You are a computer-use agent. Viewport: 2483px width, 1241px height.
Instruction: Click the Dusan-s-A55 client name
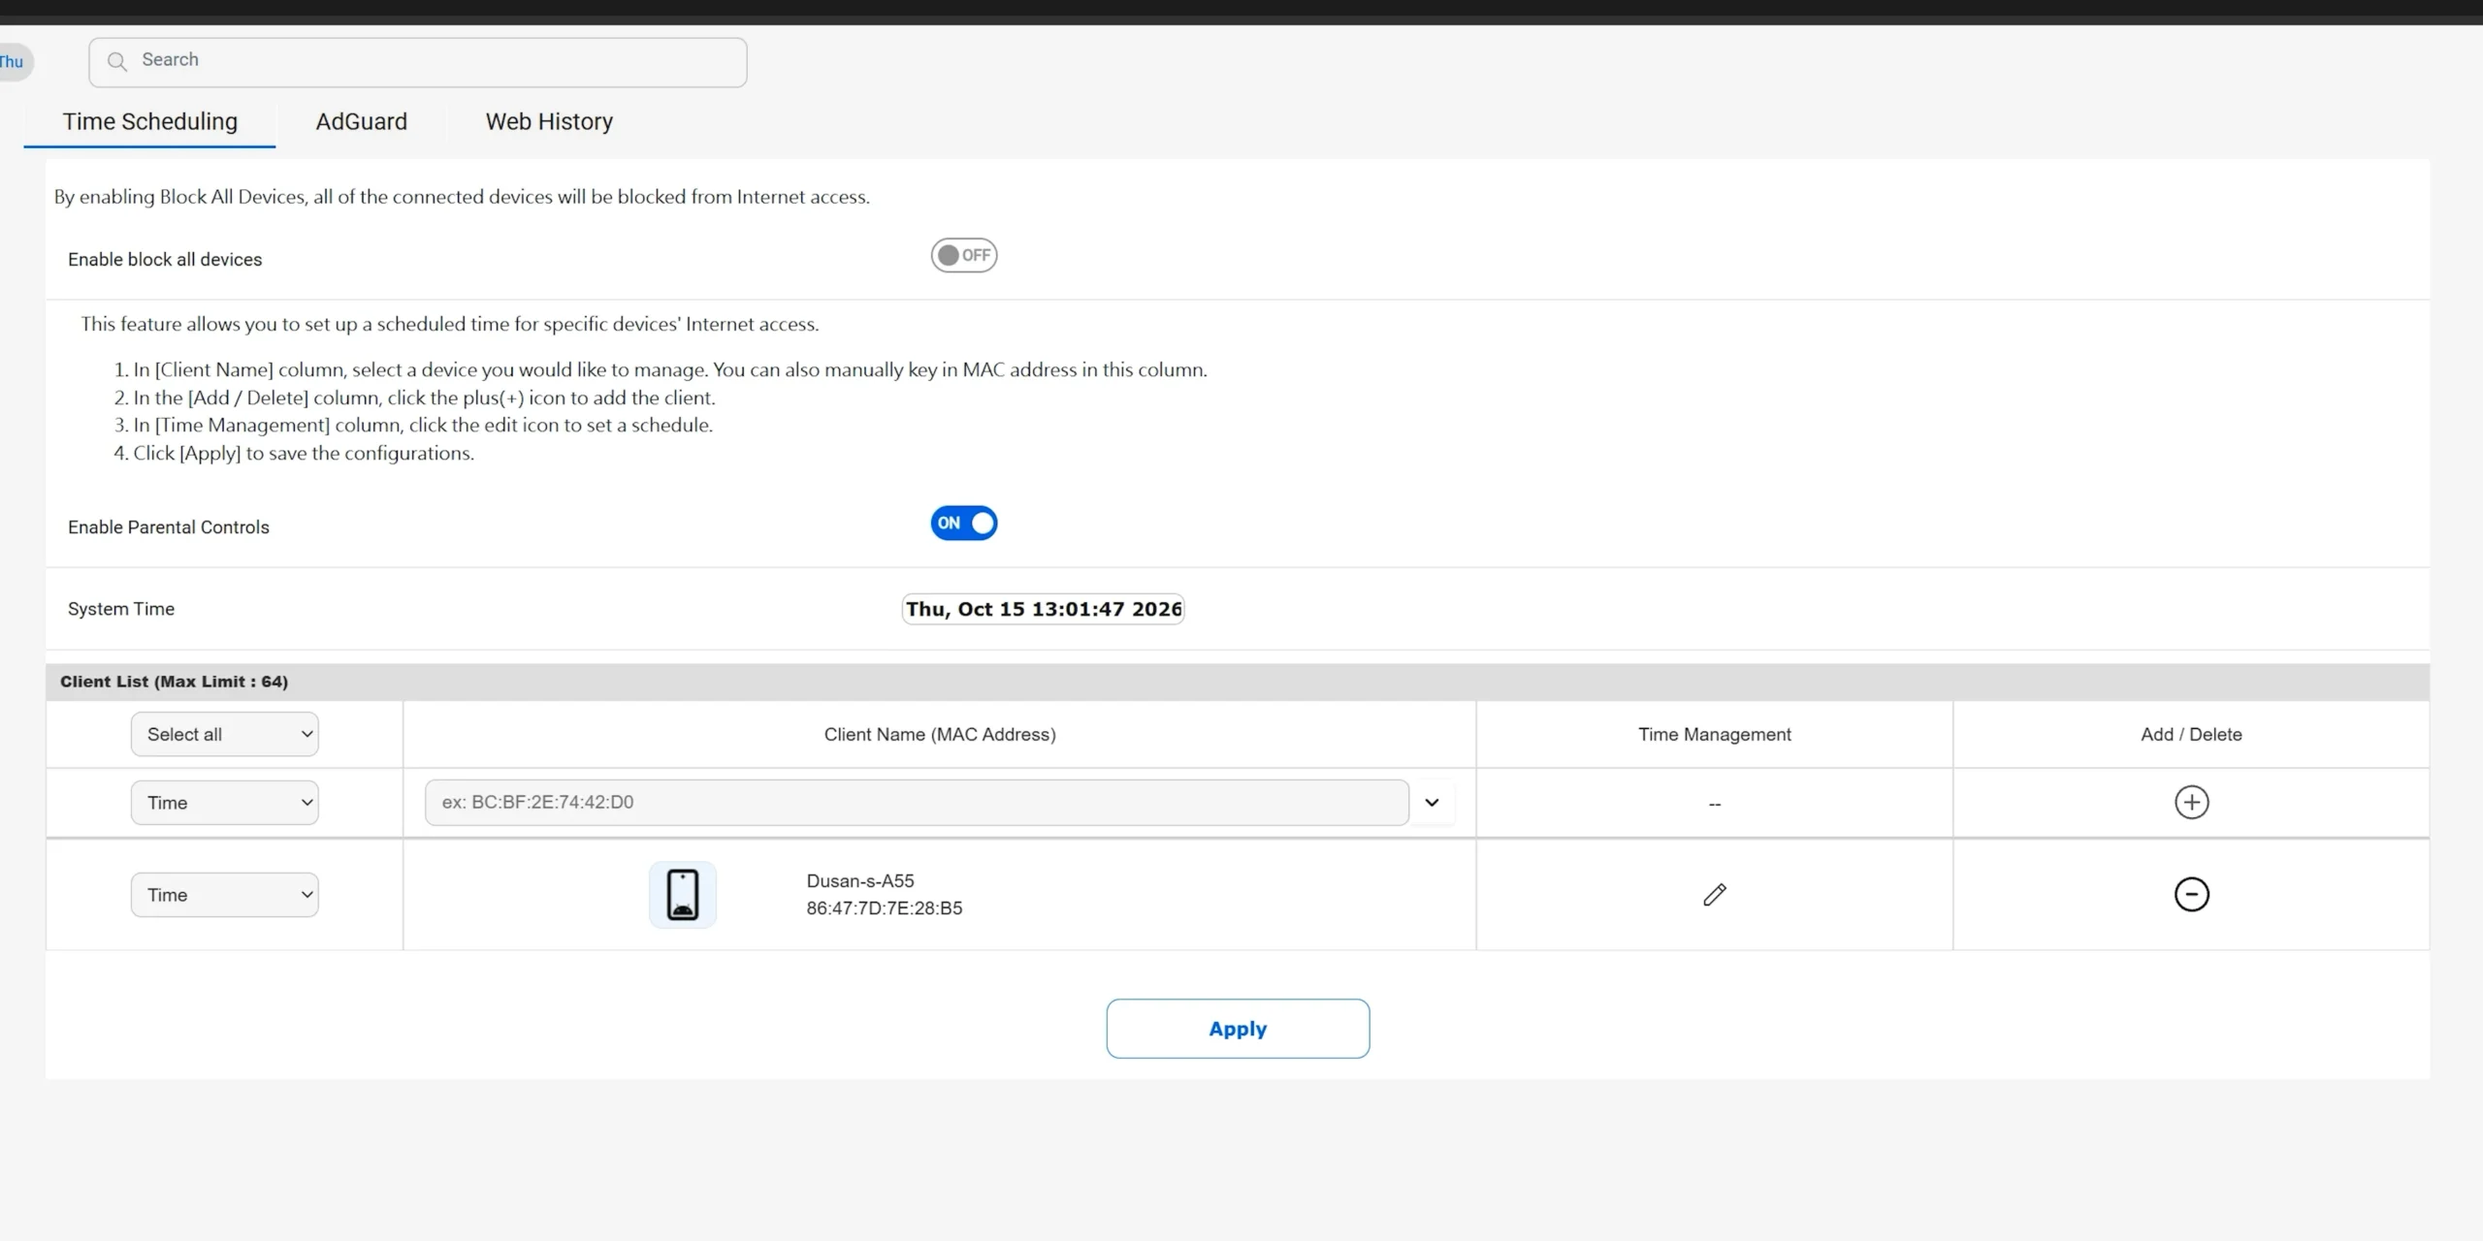(x=860, y=880)
